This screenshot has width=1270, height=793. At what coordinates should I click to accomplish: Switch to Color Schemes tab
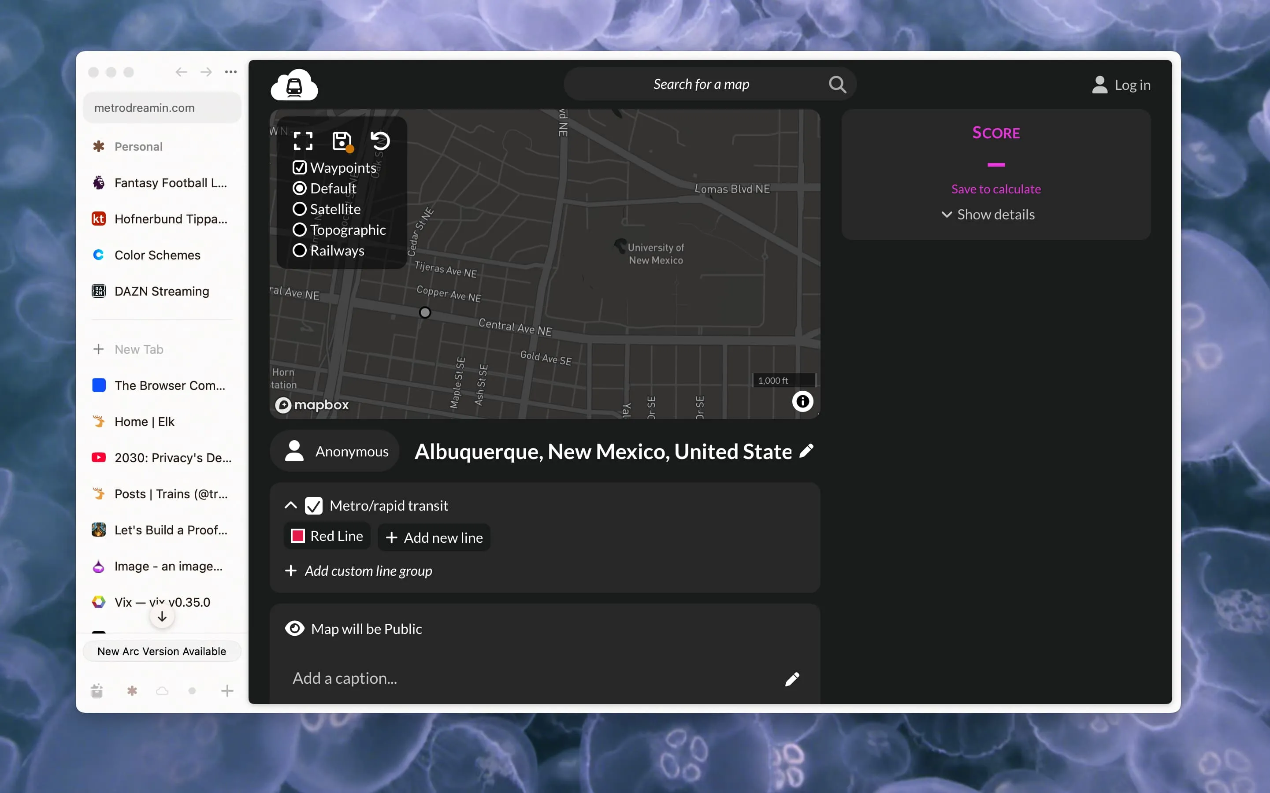[157, 255]
